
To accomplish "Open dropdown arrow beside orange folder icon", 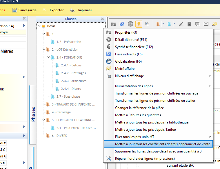I will click(163, 24).
